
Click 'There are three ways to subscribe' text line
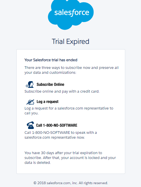(71, 67)
